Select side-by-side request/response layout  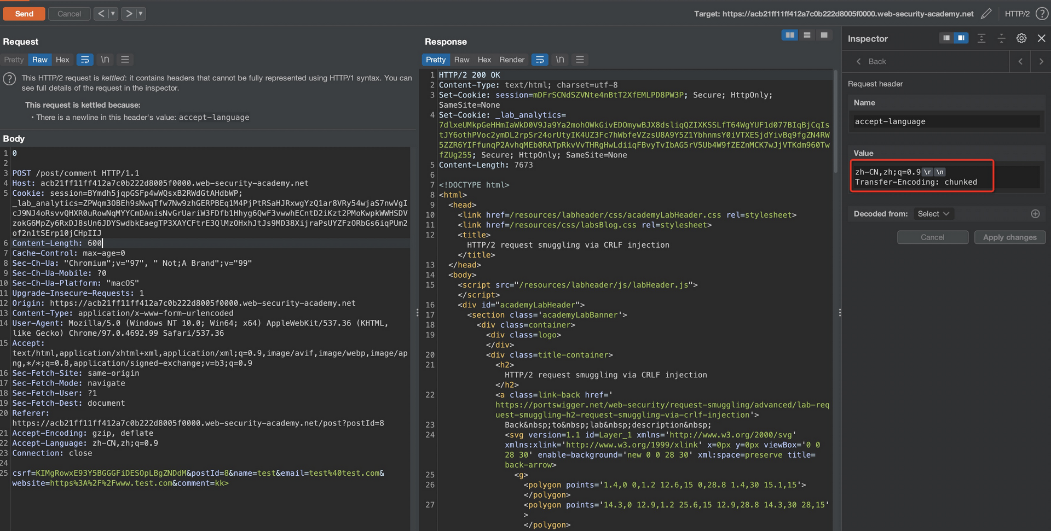[790, 35]
